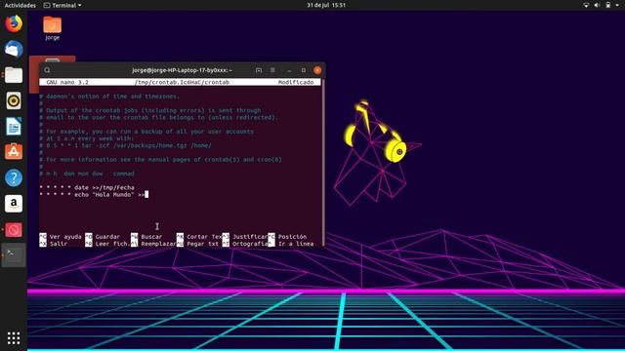
Task: Open the system menu arrow
Action: click(x=617, y=5)
